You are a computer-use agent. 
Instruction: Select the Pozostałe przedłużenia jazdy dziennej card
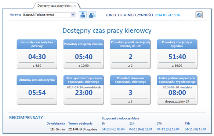130,54
